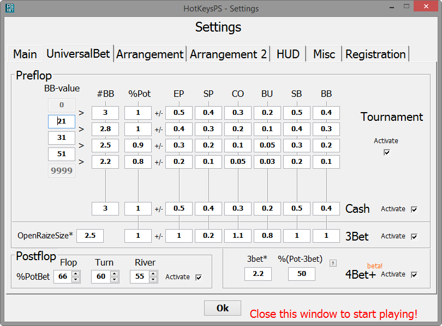Go to the Arrangement 2 tab

[228, 54]
